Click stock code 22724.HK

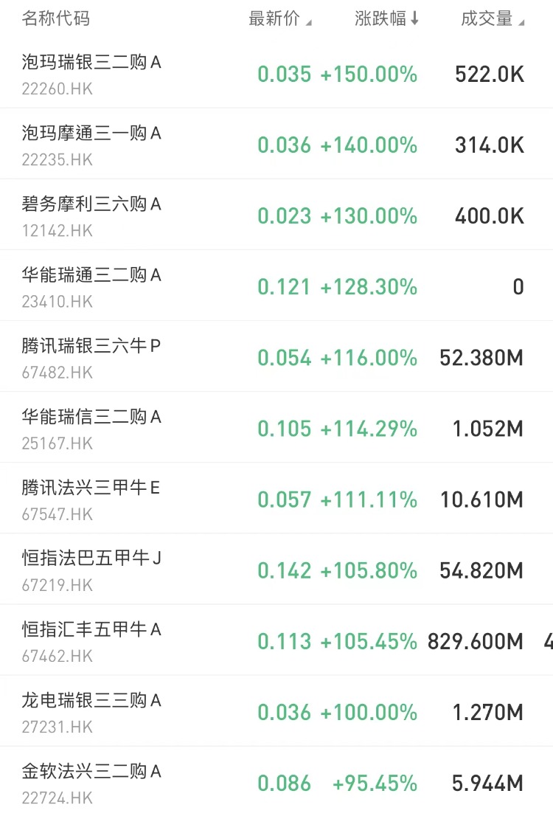click(58, 798)
